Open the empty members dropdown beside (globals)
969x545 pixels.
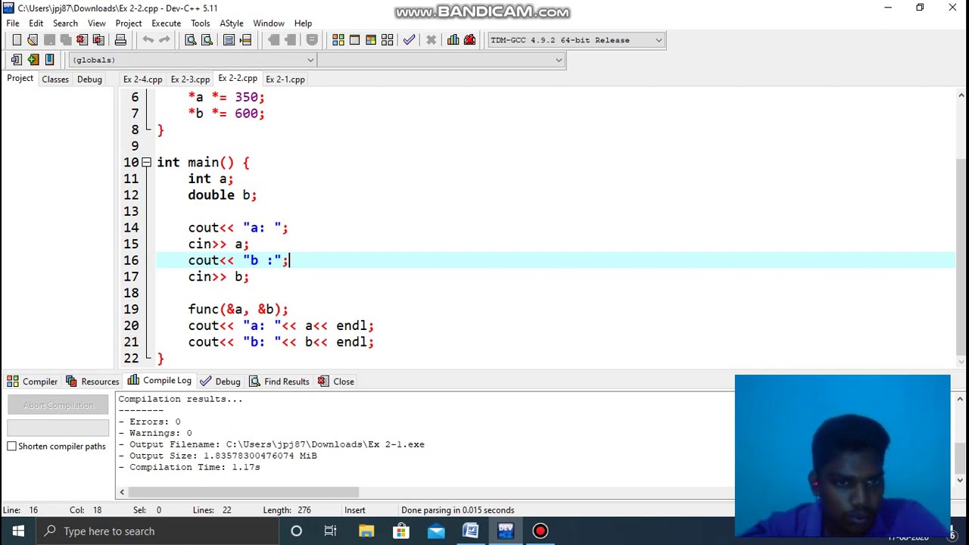[441, 60]
